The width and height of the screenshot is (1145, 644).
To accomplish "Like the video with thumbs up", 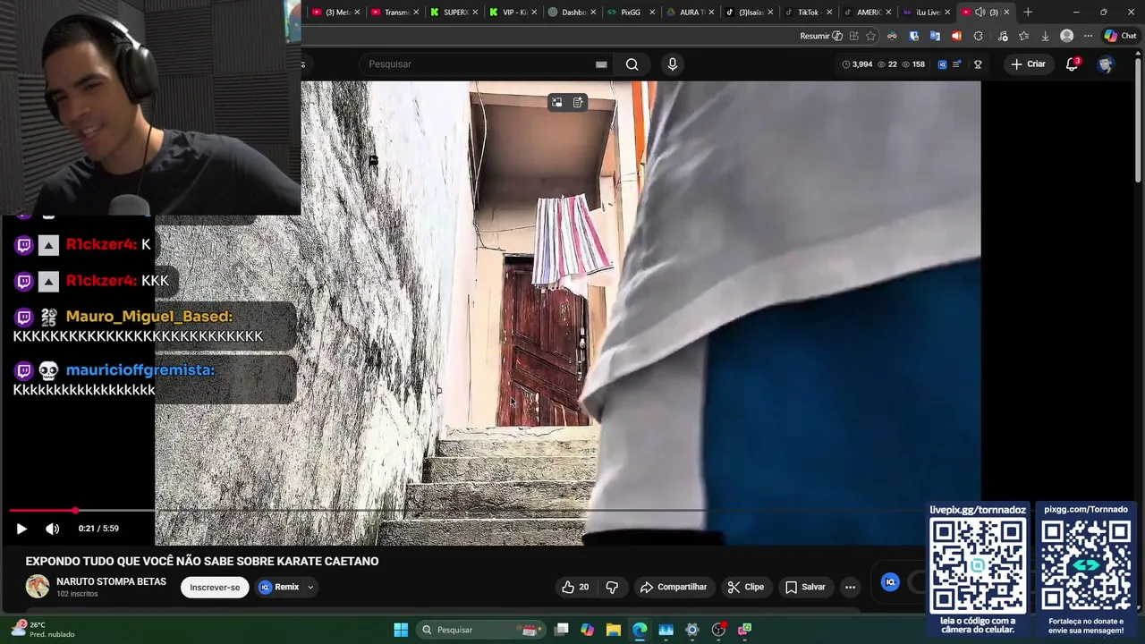I will coord(575,588).
